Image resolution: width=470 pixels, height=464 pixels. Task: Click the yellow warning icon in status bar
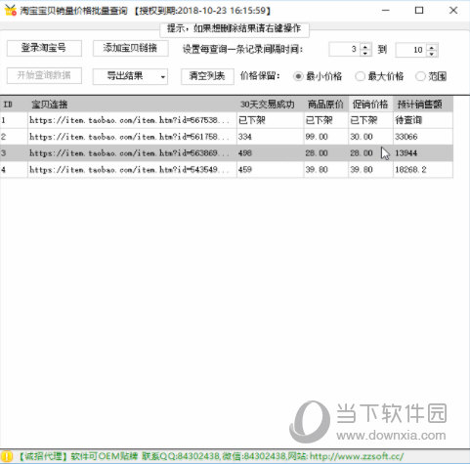[x=7, y=456]
